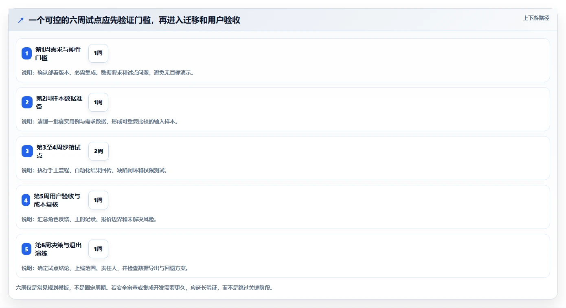Click the description 清理一批真实用例与需求数据
This screenshot has height=308, width=566.
click(100, 121)
